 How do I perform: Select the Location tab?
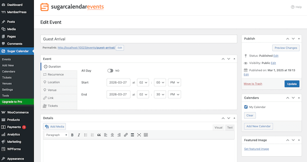click(x=59, y=82)
